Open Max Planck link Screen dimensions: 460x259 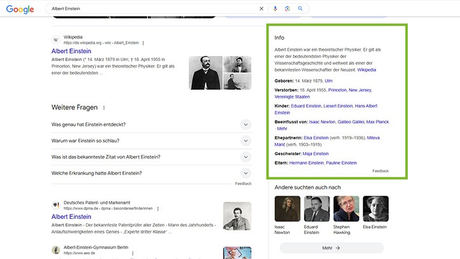pos(378,122)
